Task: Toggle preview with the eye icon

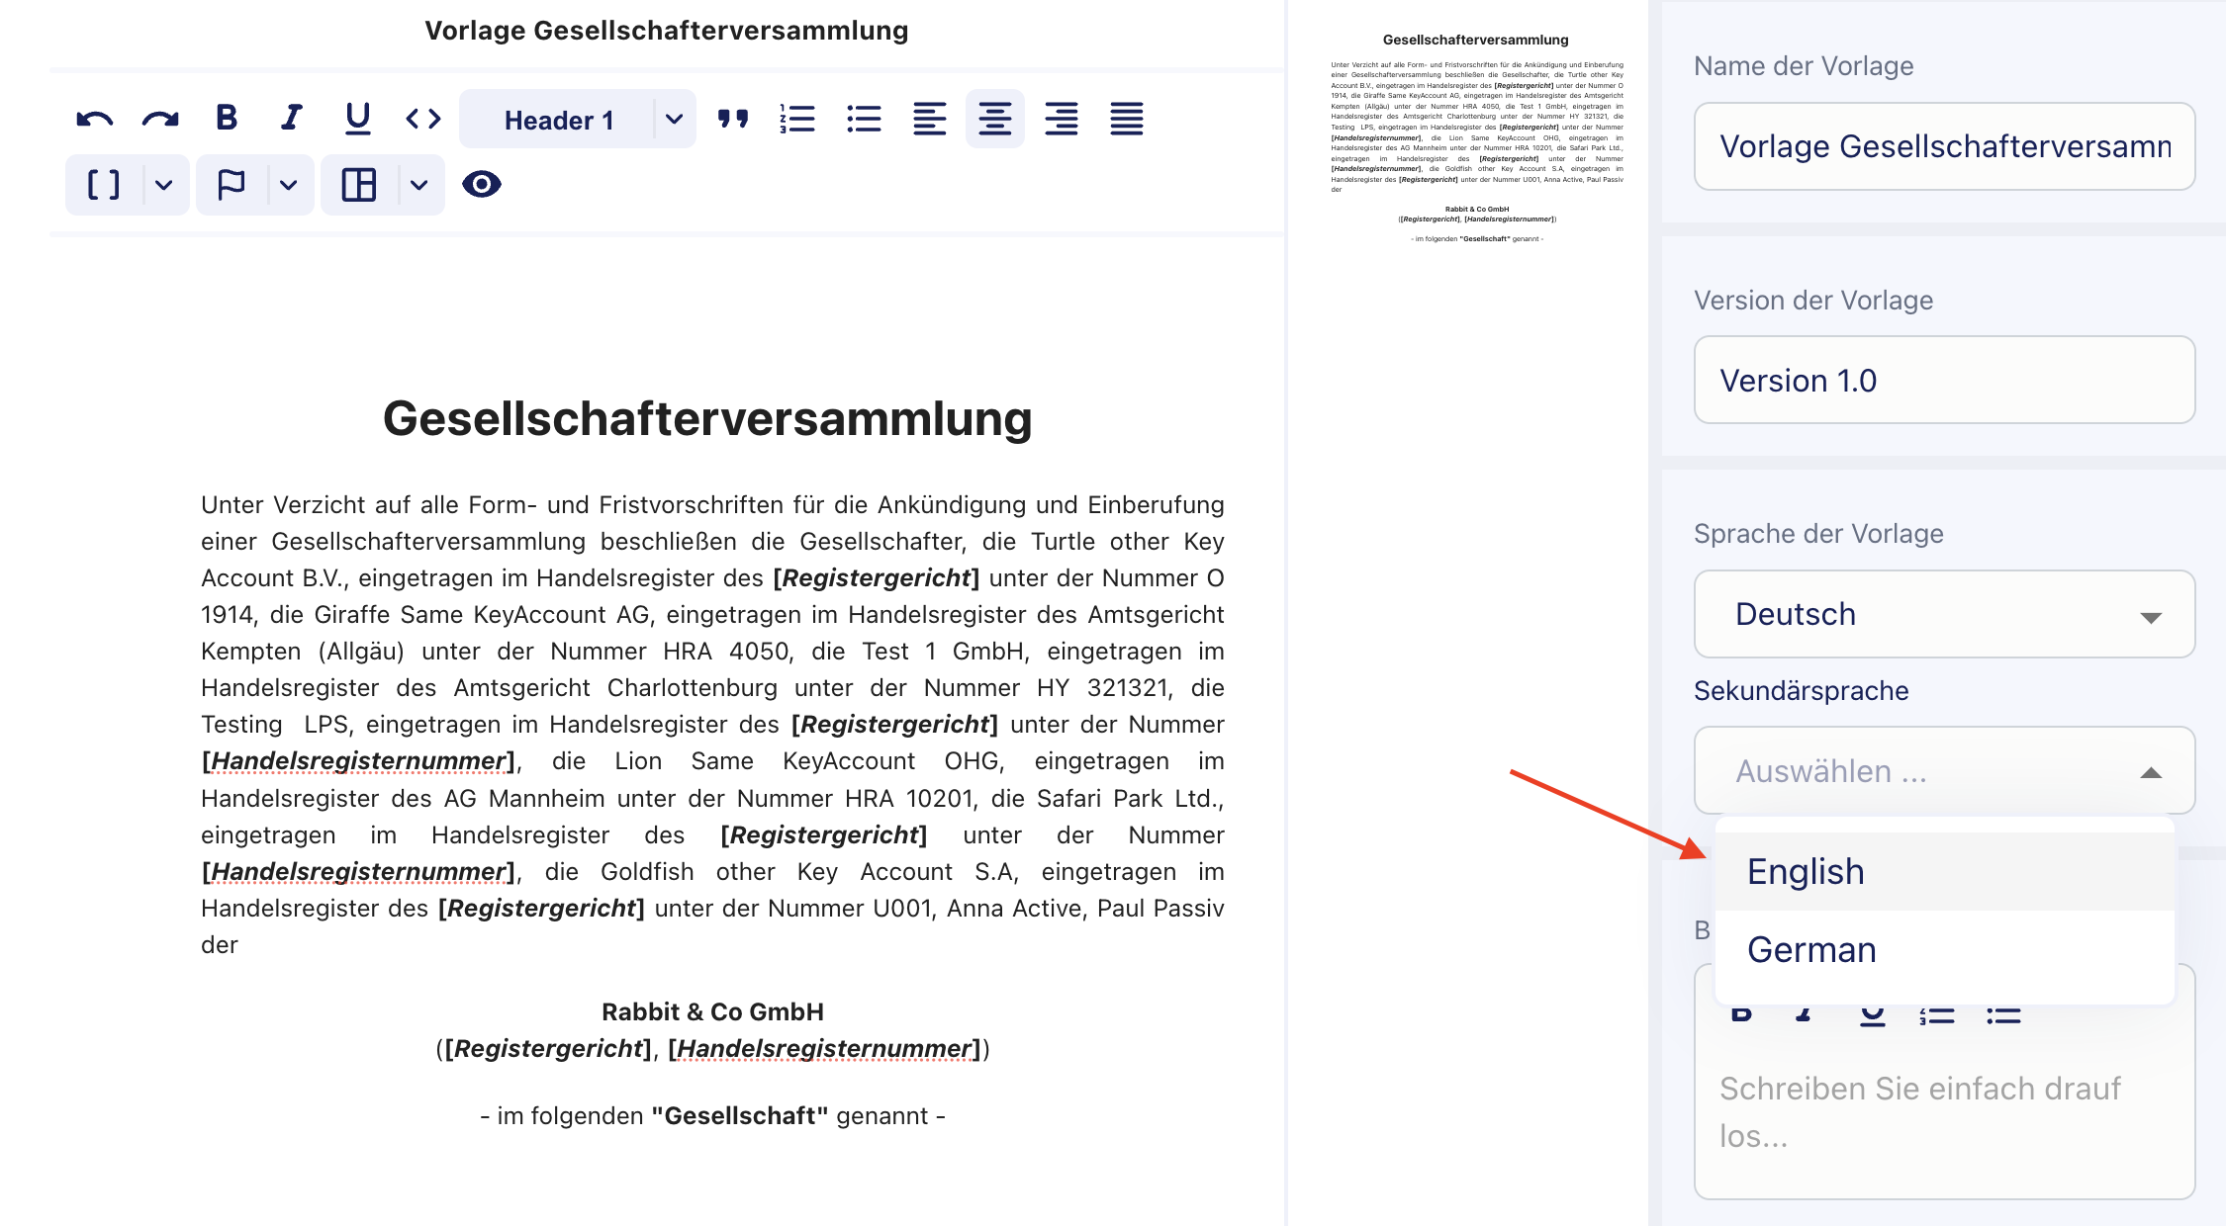Action: pyautogui.click(x=482, y=185)
